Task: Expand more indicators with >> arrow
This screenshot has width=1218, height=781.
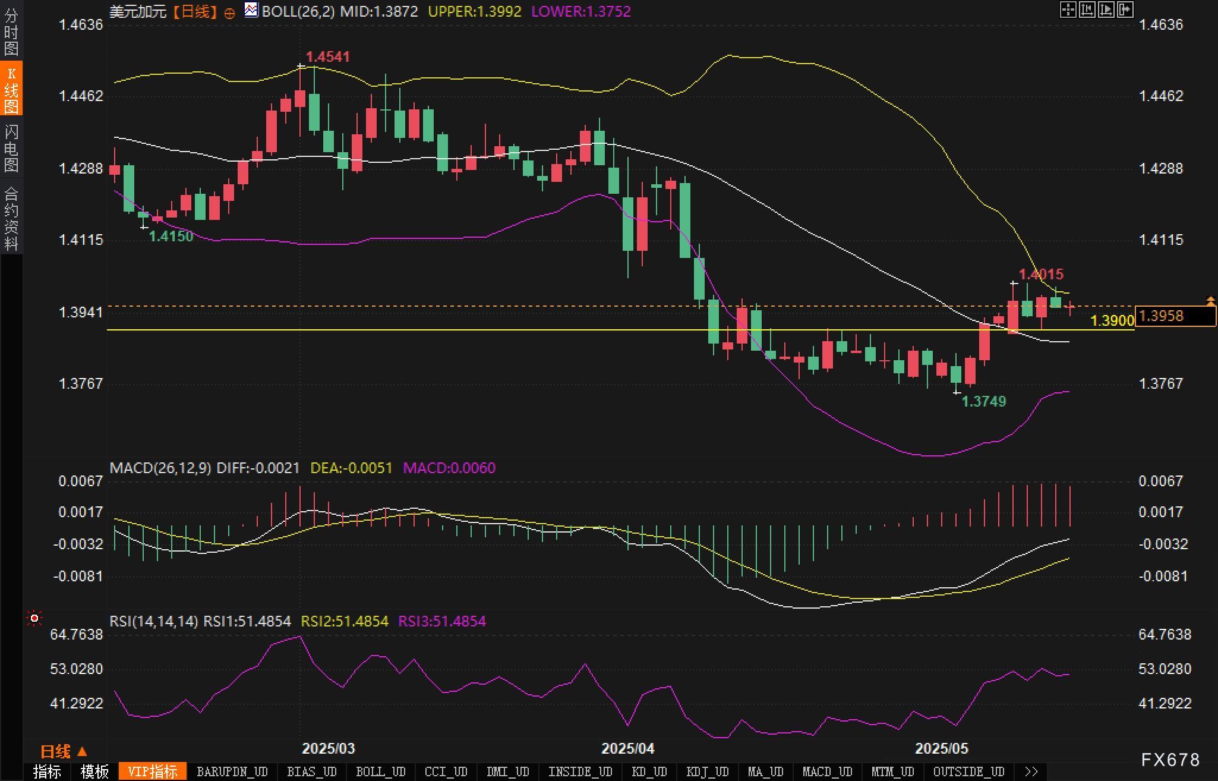Action: tap(1031, 771)
